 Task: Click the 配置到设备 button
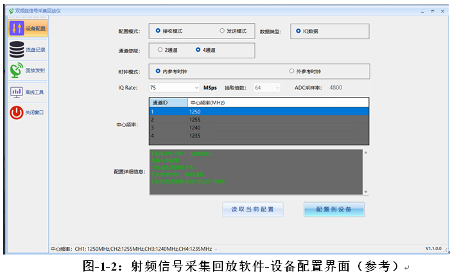pos(334,210)
